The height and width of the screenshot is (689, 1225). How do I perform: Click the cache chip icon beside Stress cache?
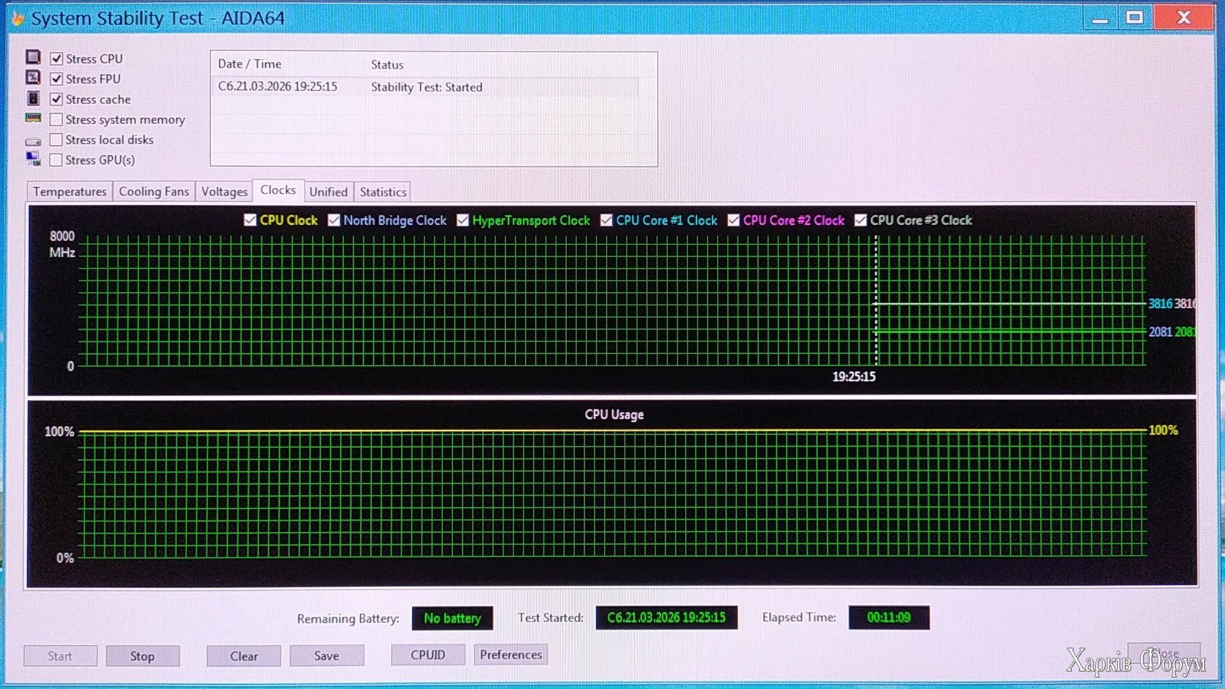(33, 98)
